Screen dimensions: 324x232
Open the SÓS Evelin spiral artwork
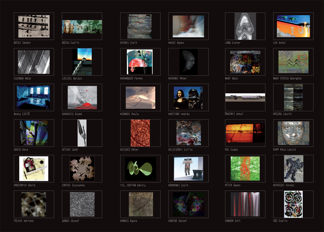click(x=293, y=204)
